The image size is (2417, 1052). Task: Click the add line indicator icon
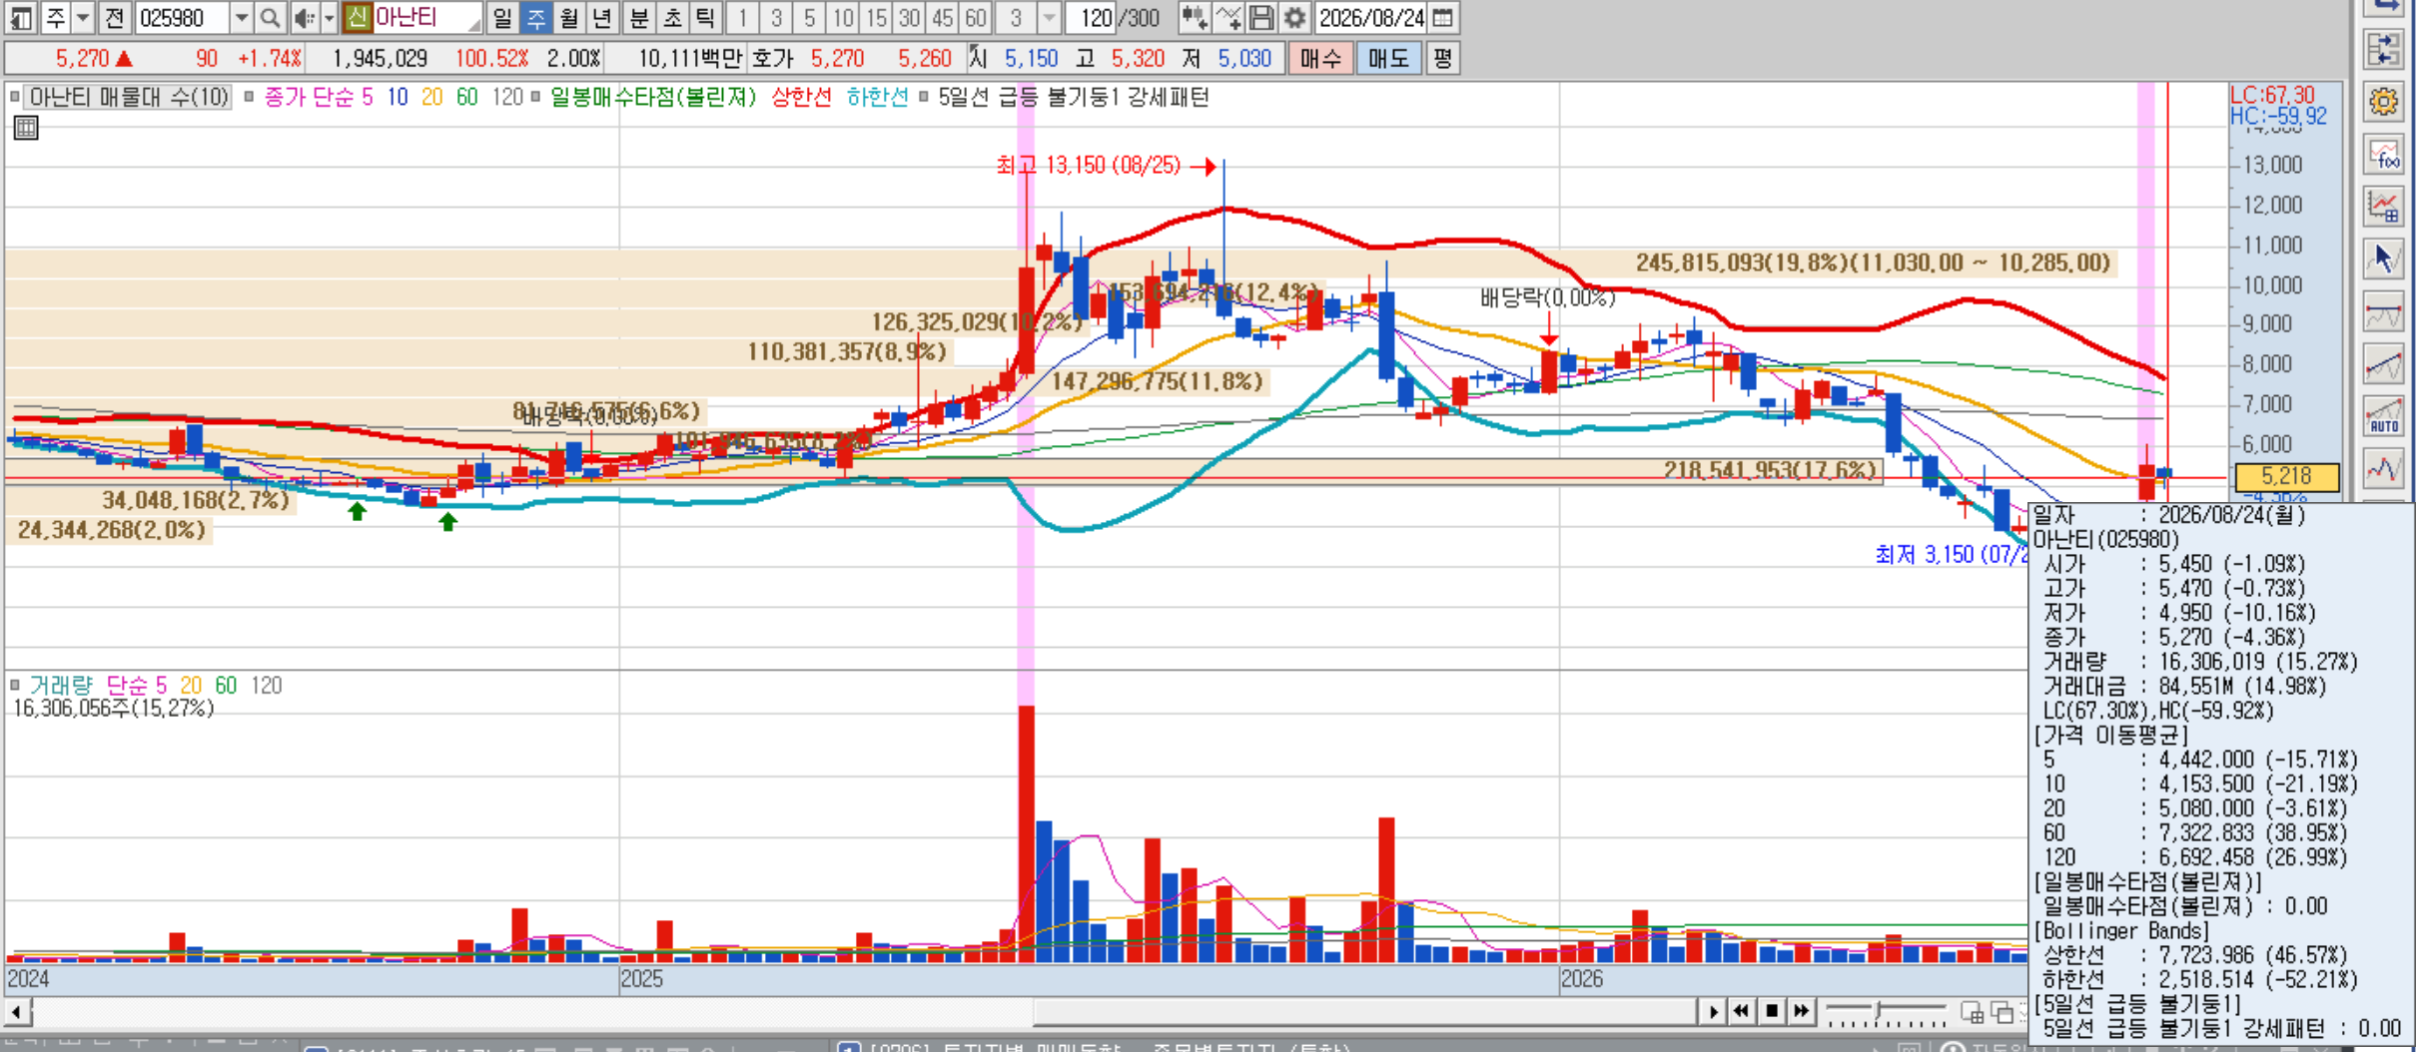(x=1228, y=18)
